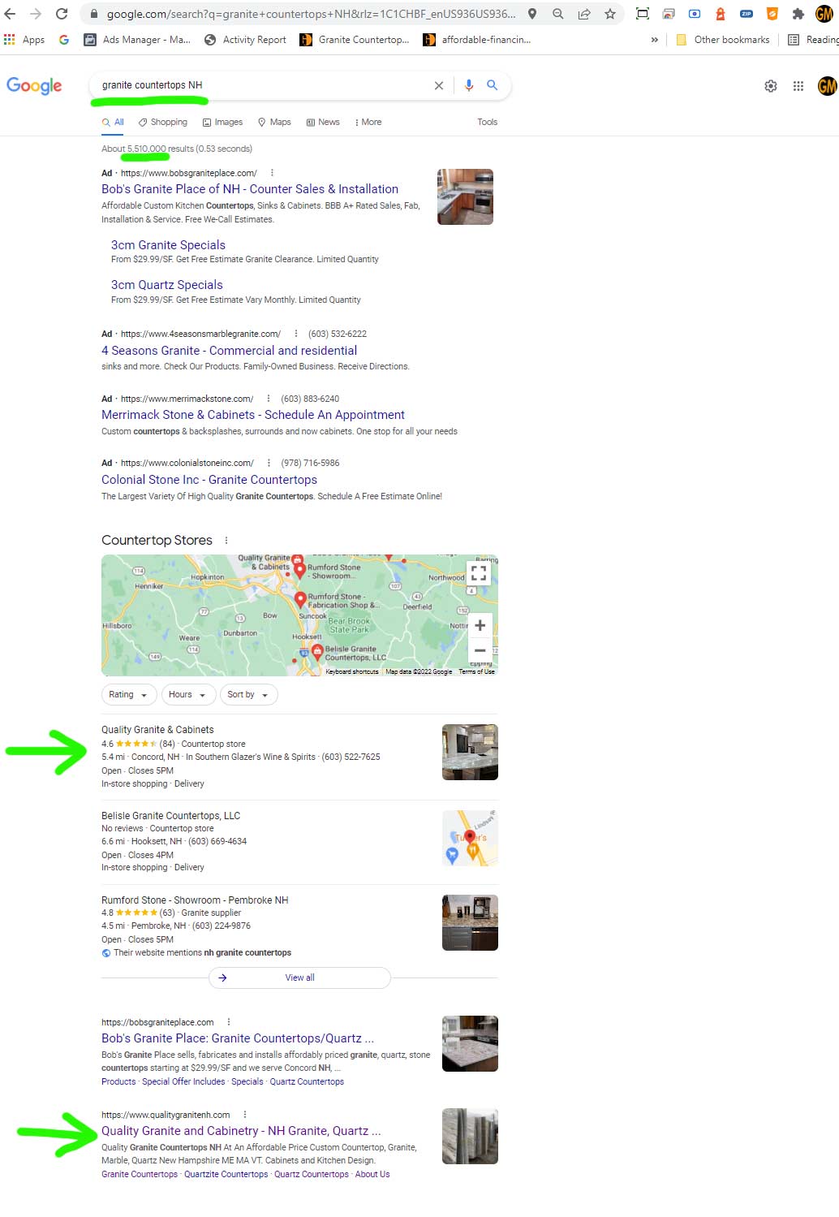Click the browser reload icon

tap(62, 14)
